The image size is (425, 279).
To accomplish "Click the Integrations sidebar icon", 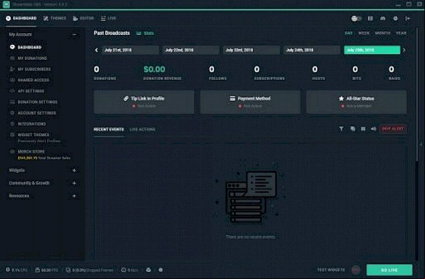I will 12,123.
